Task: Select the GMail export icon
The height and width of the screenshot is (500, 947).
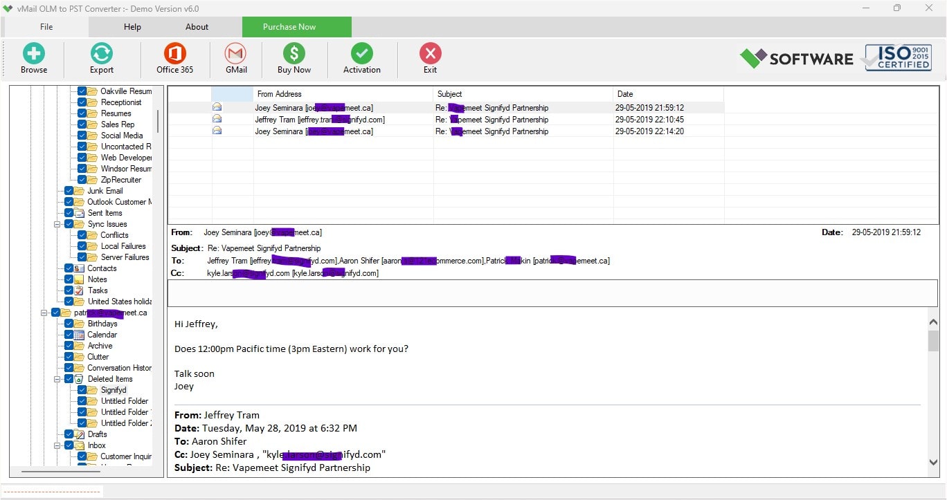Action: (236, 54)
